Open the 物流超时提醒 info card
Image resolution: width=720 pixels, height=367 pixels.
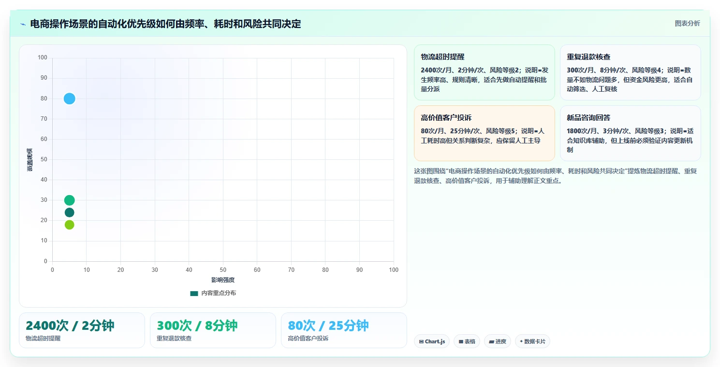pos(484,72)
